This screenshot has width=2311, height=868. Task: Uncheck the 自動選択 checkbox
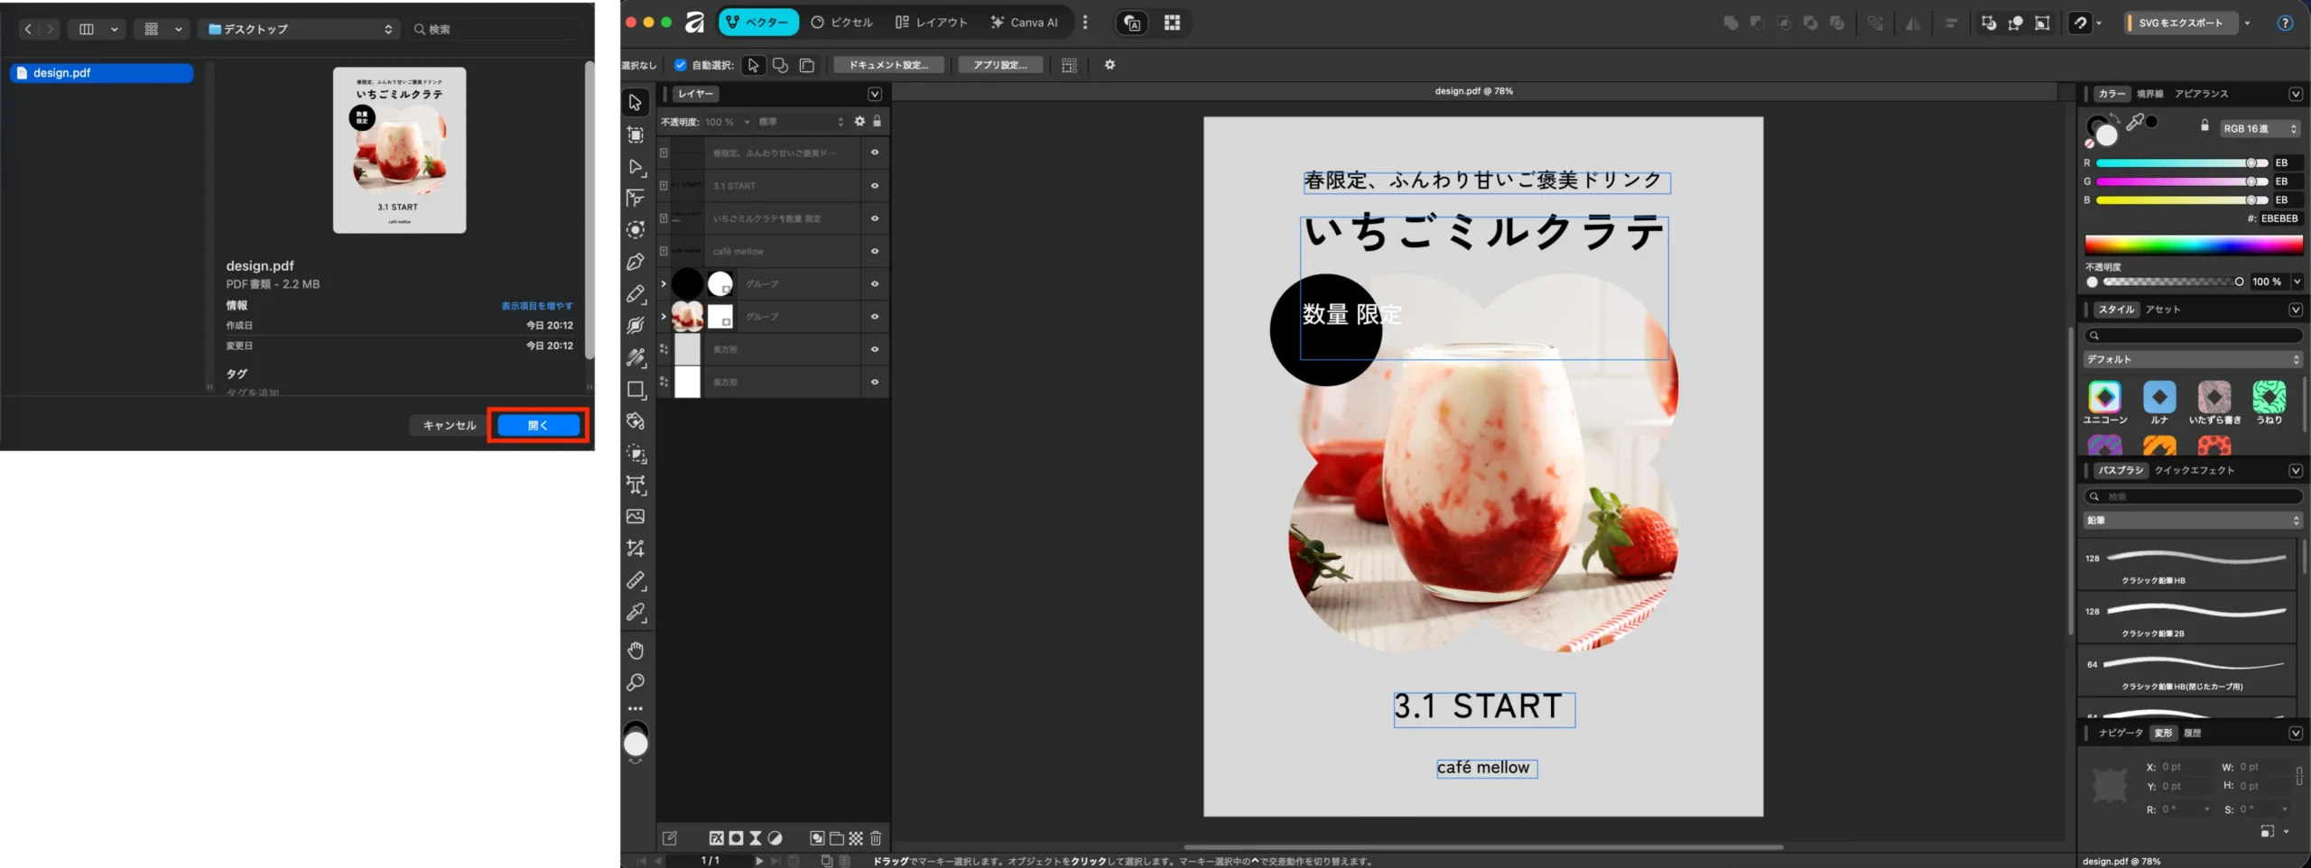coord(681,65)
